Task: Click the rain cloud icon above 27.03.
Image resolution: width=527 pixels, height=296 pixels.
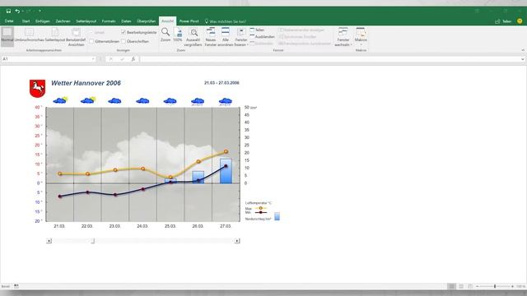Action: [x=225, y=101]
